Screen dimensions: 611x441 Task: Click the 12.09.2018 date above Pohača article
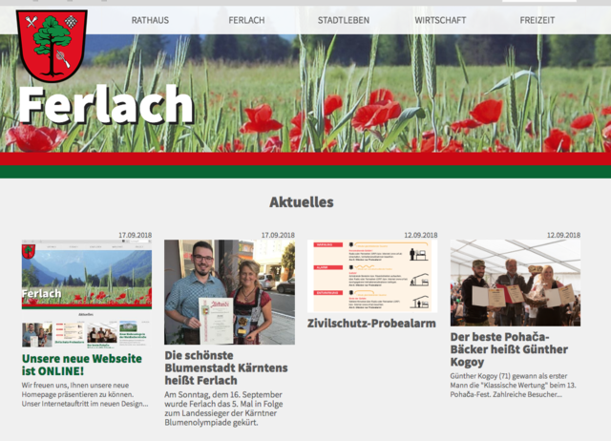[x=563, y=236]
